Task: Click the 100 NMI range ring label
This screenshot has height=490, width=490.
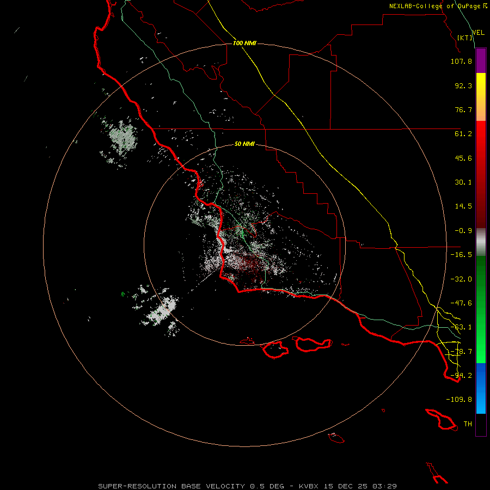Action: (244, 43)
